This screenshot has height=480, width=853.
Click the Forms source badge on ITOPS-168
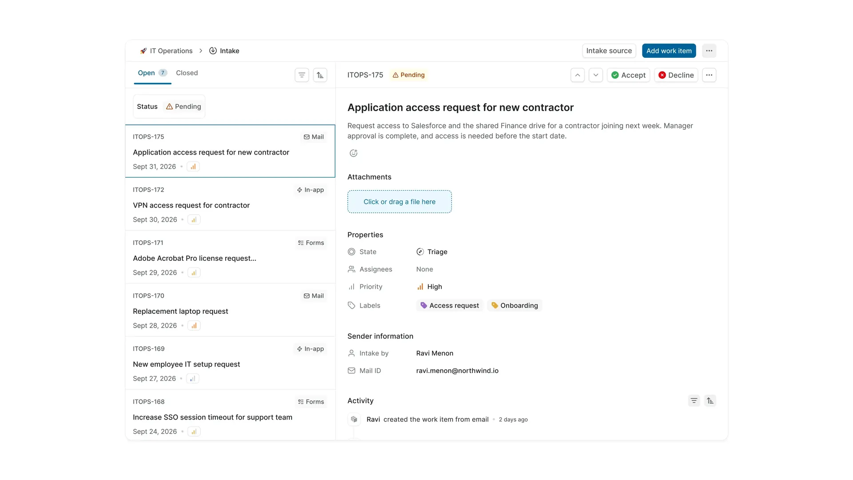[311, 402]
